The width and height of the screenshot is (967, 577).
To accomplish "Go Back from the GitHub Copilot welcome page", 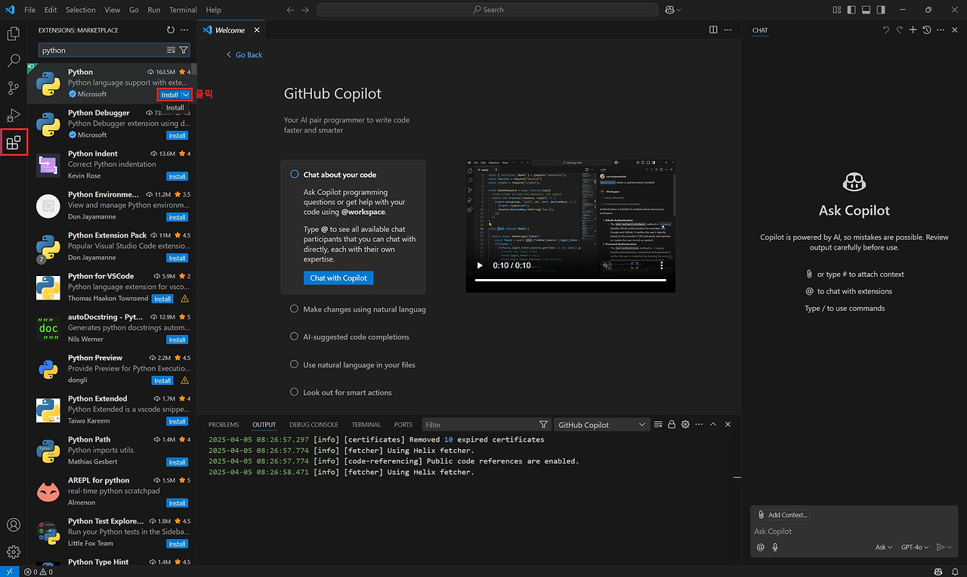I will (245, 54).
